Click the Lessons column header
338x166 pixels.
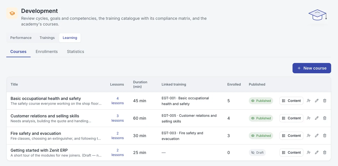pos(117,84)
